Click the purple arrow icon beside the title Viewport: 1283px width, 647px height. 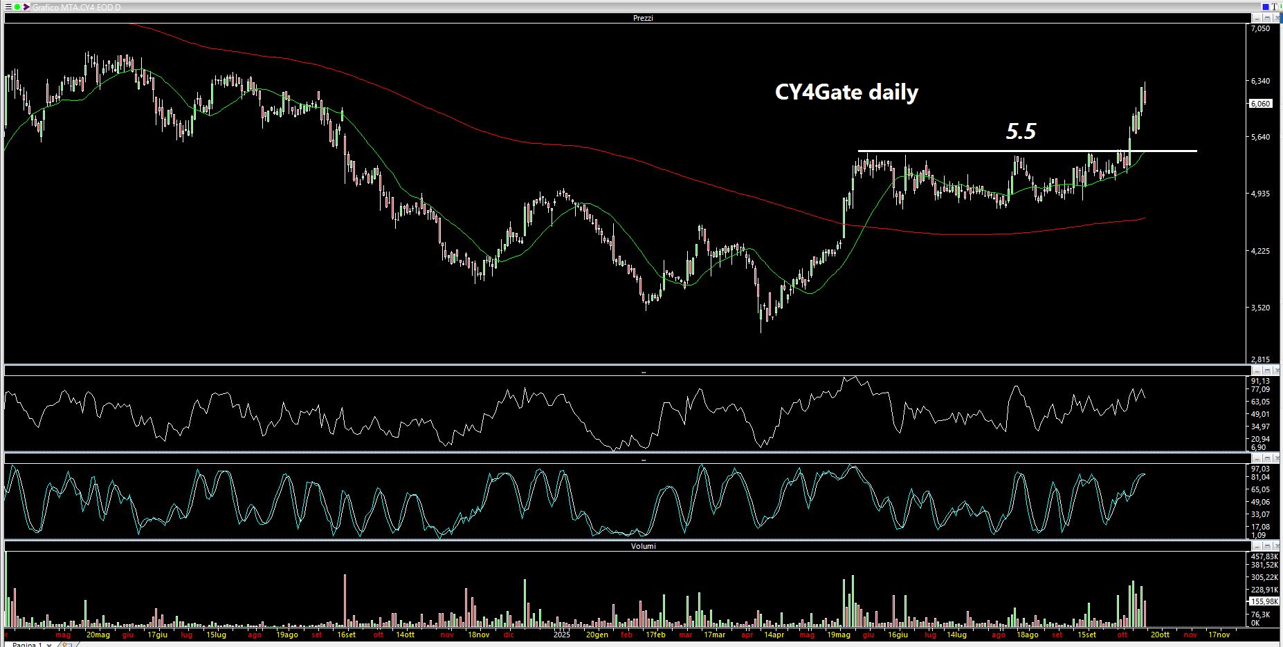tap(26, 7)
